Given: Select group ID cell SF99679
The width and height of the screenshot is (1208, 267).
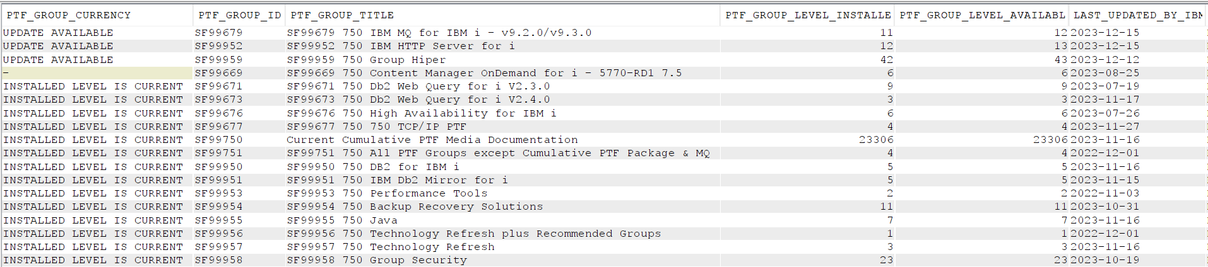Looking at the screenshot, I should 239,33.
